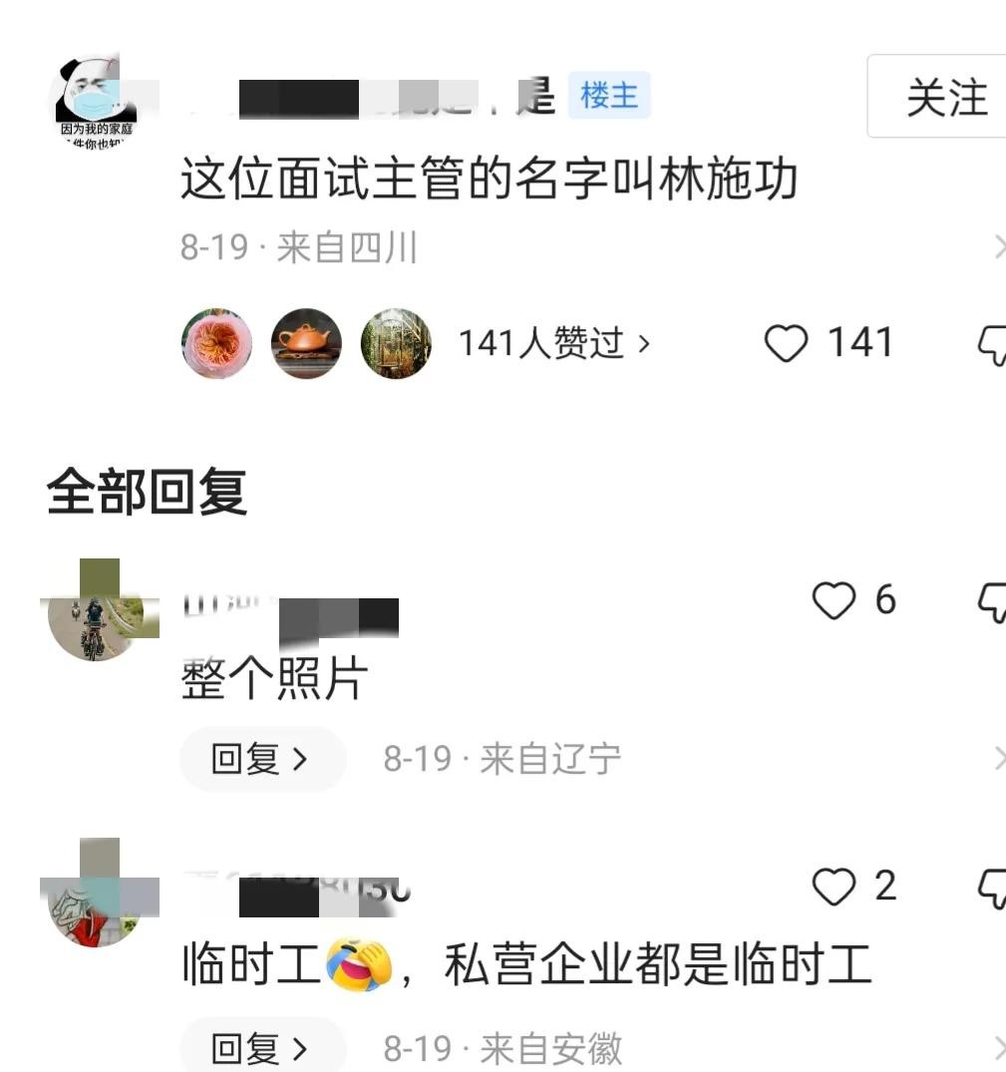Dislike the 整个照片 reply
The width and height of the screenshot is (1006, 1072).
click(992, 601)
